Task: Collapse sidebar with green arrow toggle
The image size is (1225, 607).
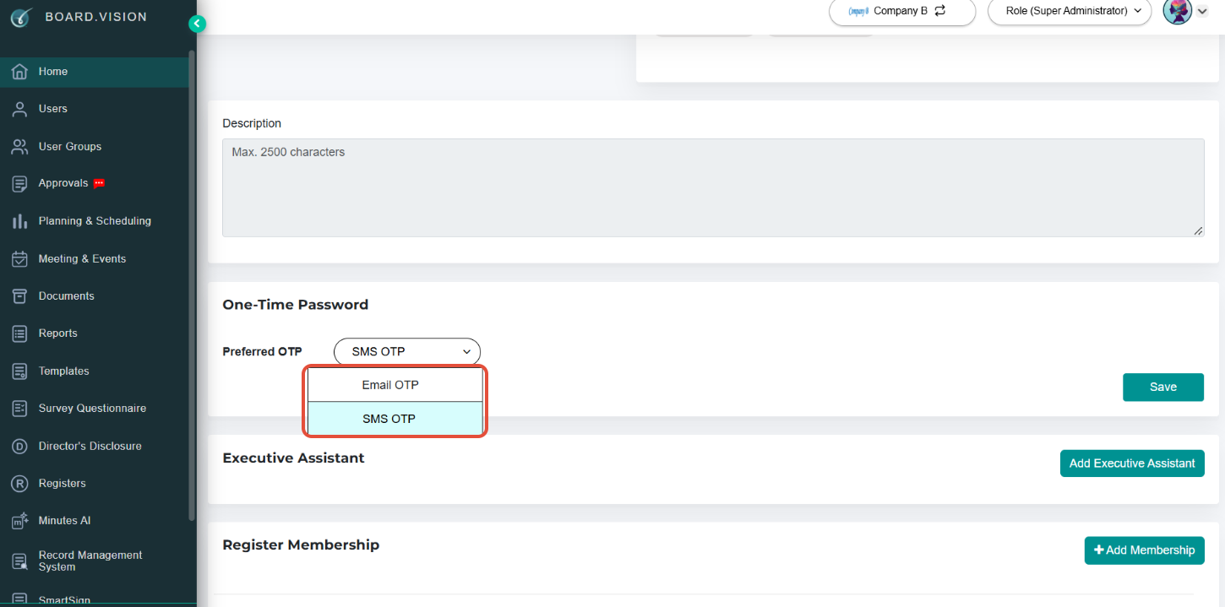Action: (x=197, y=24)
